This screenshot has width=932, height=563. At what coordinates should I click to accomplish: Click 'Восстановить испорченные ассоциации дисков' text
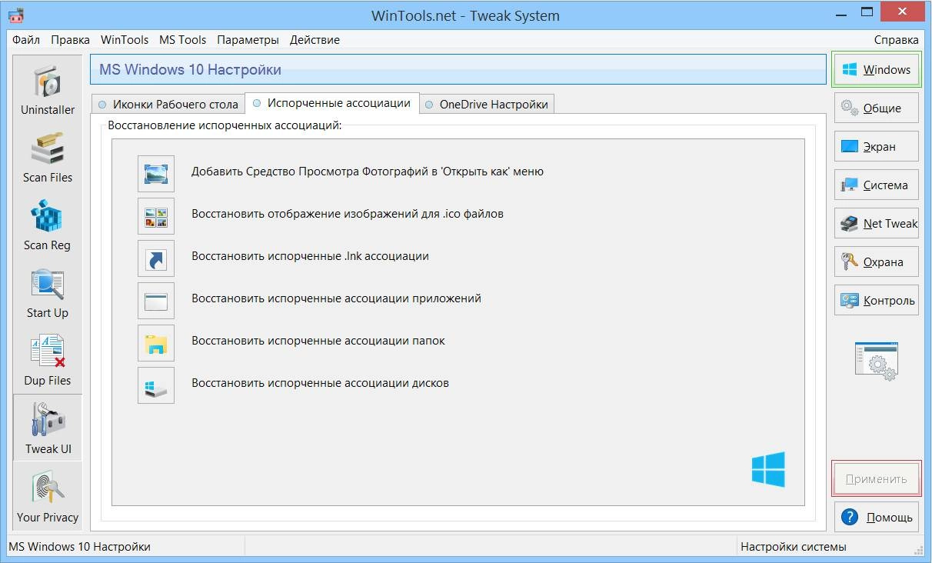tap(320, 383)
